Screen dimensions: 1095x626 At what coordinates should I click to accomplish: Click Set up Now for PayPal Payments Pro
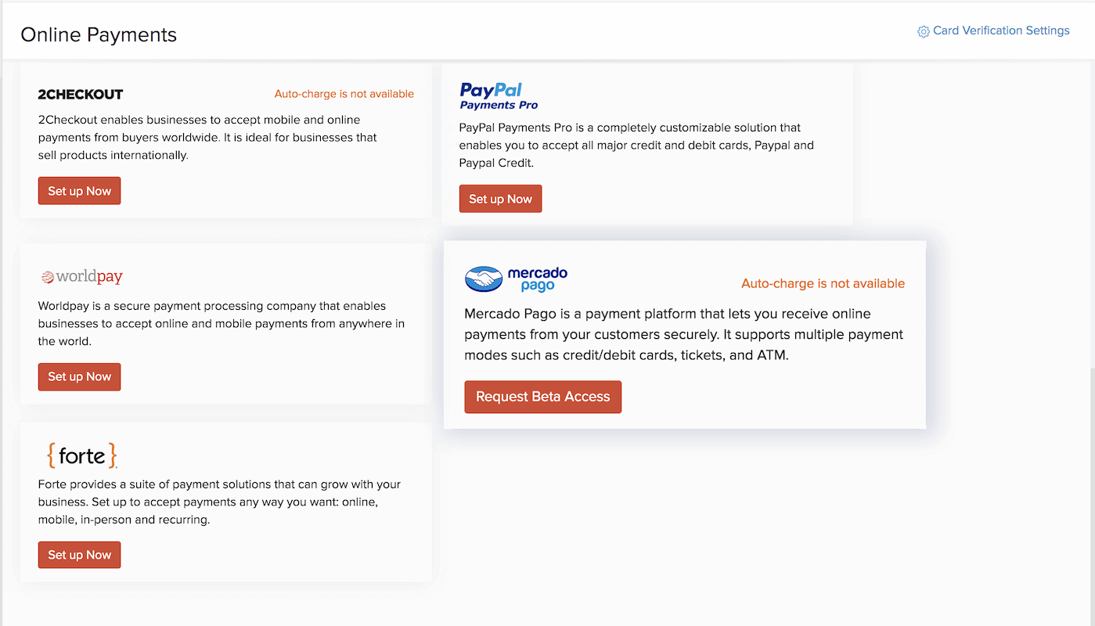click(x=500, y=198)
